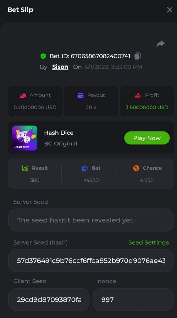Click the Client Seed field
The height and width of the screenshot is (318, 177).
(49, 299)
